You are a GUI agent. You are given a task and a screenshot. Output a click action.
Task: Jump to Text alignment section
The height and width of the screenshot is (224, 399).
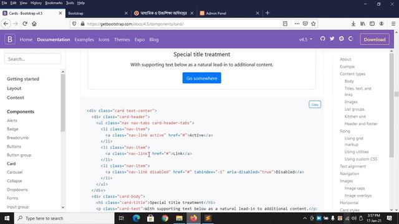(353, 166)
